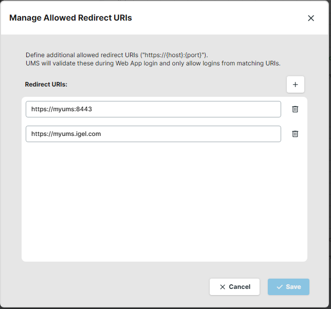The image size is (331, 309).
Task: Delete the https://myums:8443 entry via trash icon
Action: point(295,109)
